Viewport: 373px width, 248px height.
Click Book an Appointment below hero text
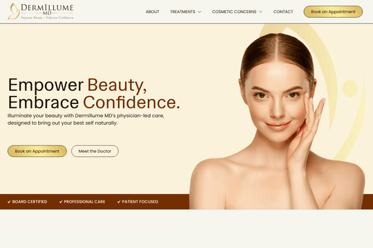[x=37, y=151]
